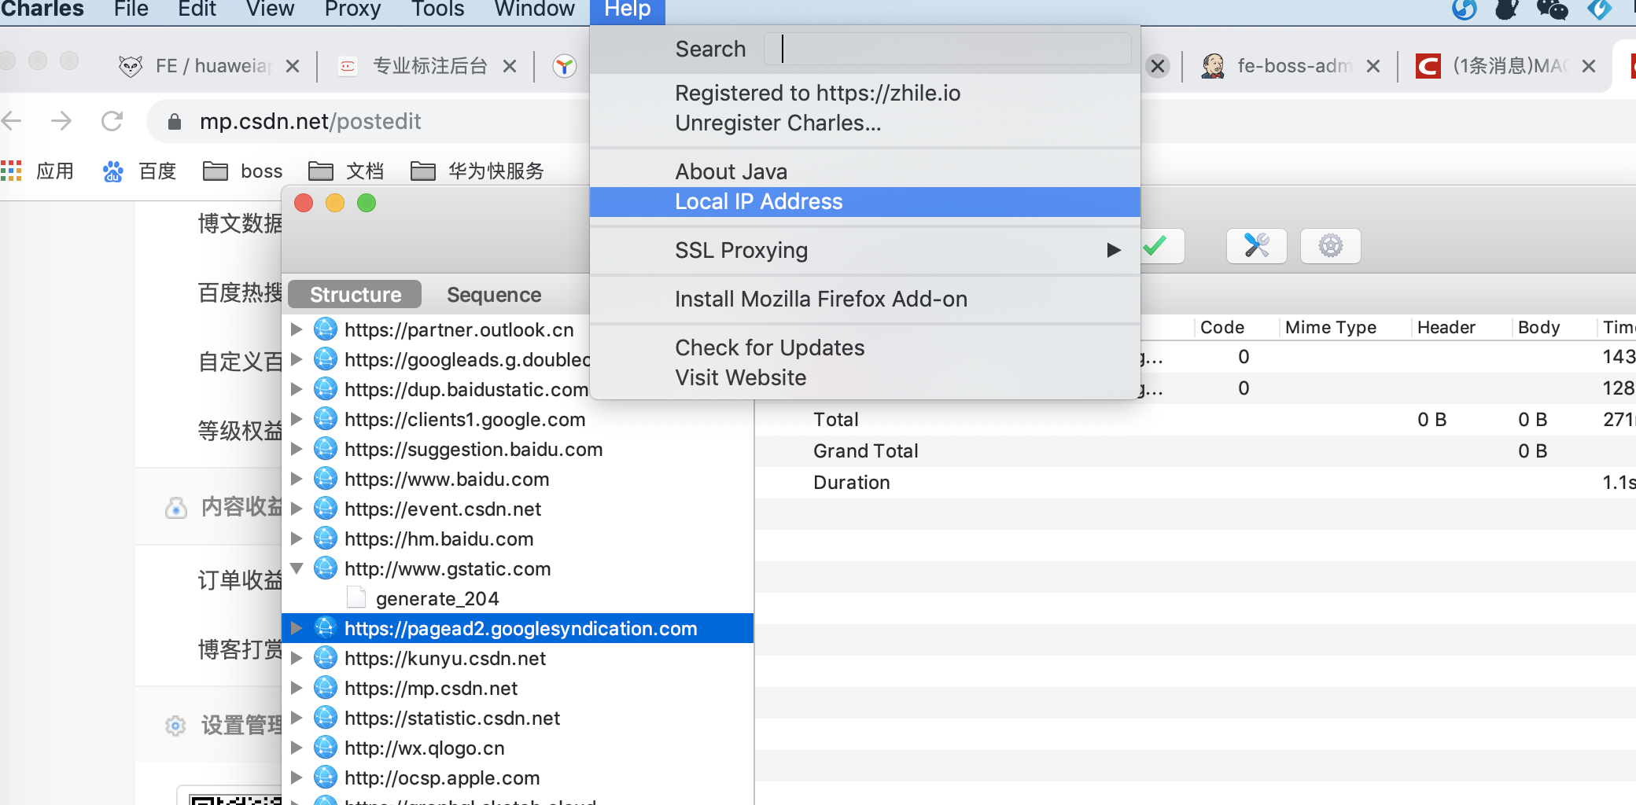Choose Local IP Address from Help menu
The width and height of the screenshot is (1636, 805).
864,202
